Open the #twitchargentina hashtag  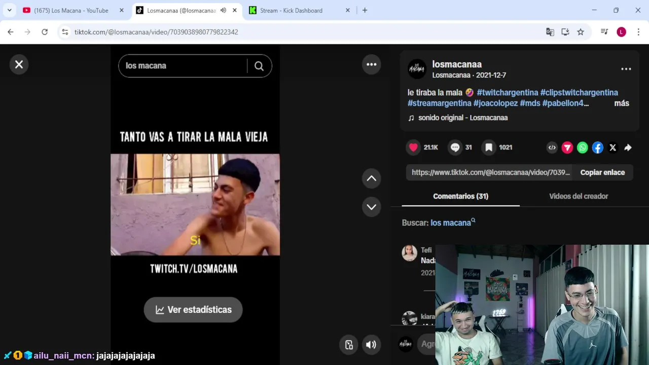[x=508, y=92]
